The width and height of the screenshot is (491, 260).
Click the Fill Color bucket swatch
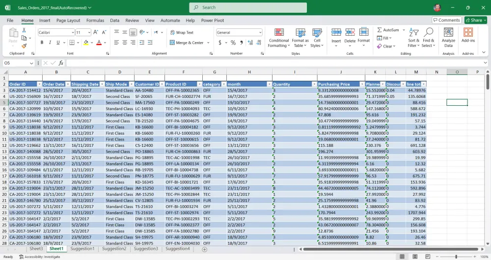86,43
